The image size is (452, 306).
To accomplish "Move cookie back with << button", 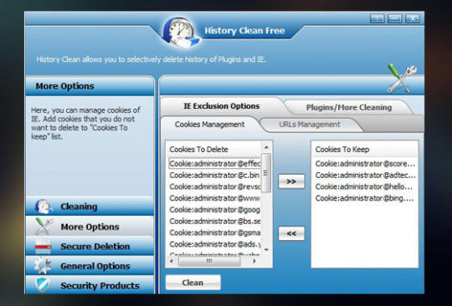I will [x=291, y=233].
